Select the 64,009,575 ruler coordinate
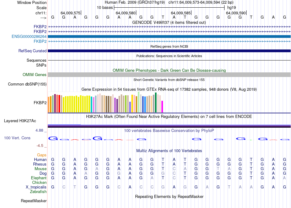This screenshot has width=291, height=208. (x=70, y=13)
